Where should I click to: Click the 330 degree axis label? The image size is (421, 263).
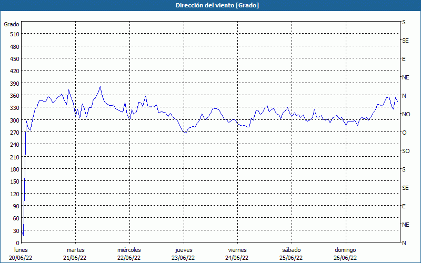click(15, 108)
